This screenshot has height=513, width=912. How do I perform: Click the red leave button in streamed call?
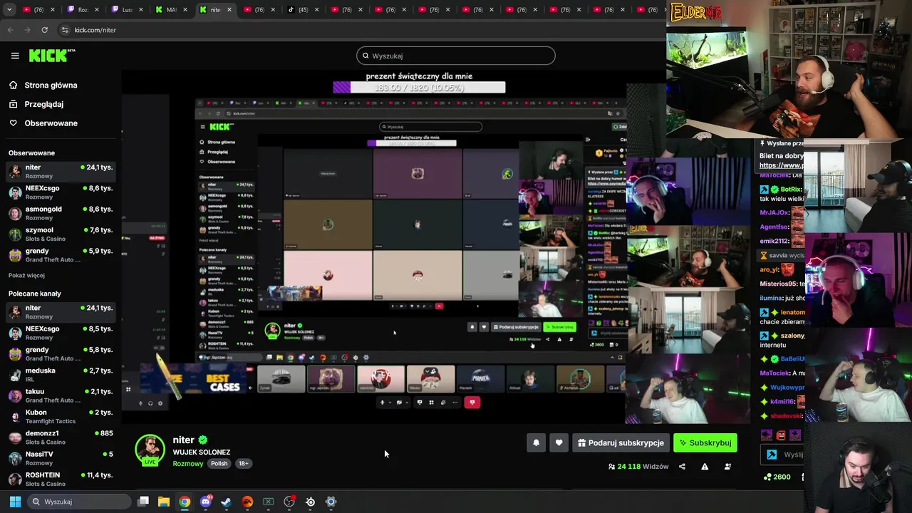click(472, 403)
